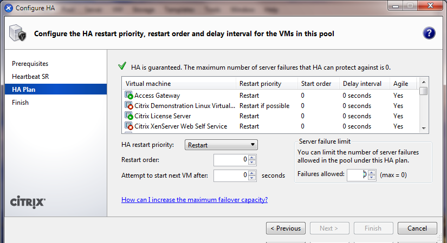Select the Access Gateway row
The height and width of the screenshot is (243, 447).
point(270,95)
